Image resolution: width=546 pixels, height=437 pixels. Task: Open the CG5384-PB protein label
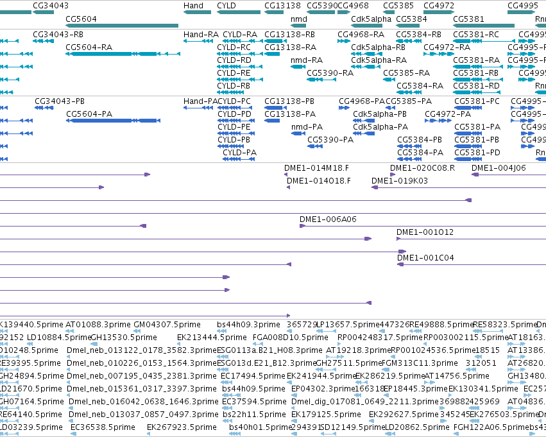(x=420, y=140)
